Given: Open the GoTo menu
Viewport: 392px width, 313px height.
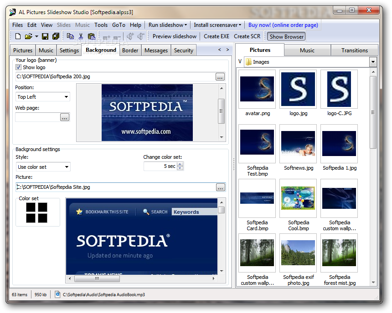Looking at the screenshot, I should tap(119, 25).
